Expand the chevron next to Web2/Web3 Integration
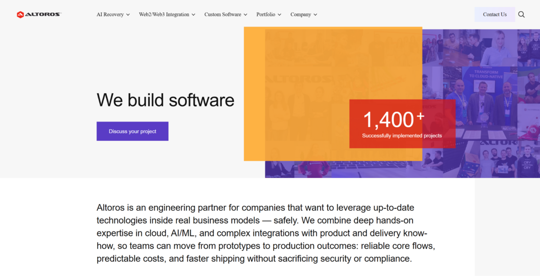540x276 pixels. coord(193,14)
